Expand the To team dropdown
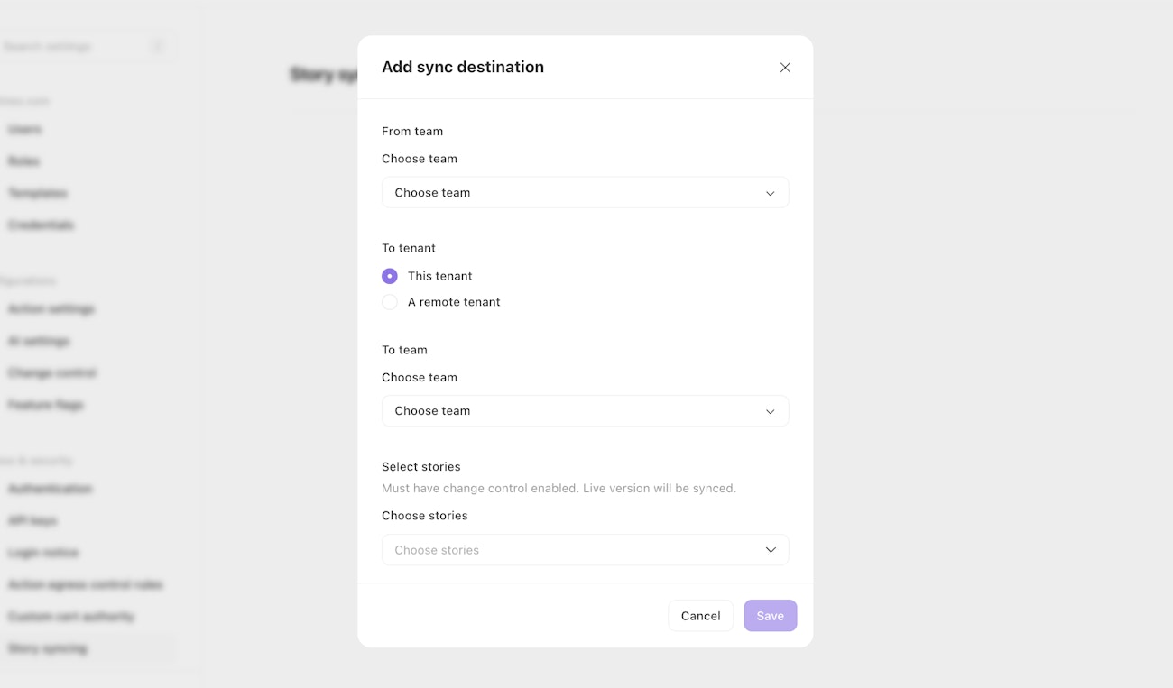1173x688 pixels. 585,411
